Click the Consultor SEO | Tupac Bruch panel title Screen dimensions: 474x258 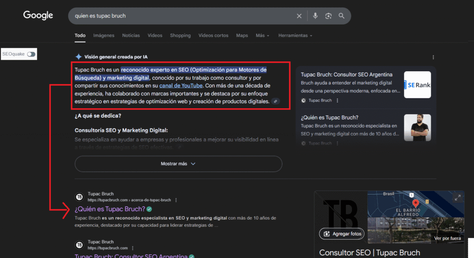pyautogui.click(x=369, y=252)
